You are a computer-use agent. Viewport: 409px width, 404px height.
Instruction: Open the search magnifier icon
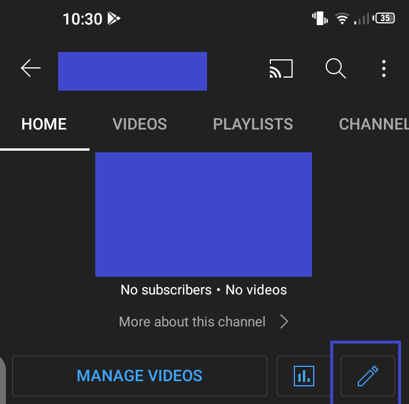336,68
